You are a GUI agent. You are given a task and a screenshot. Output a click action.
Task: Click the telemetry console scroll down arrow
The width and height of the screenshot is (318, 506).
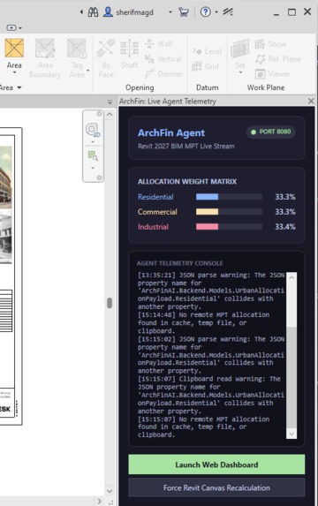[291, 434]
